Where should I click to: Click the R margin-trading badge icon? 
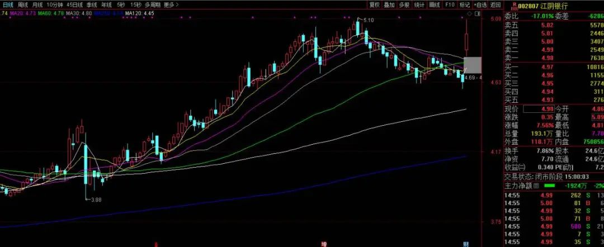click(x=514, y=6)
